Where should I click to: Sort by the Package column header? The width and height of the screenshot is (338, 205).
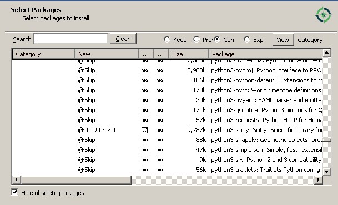(x=265, y=54)
